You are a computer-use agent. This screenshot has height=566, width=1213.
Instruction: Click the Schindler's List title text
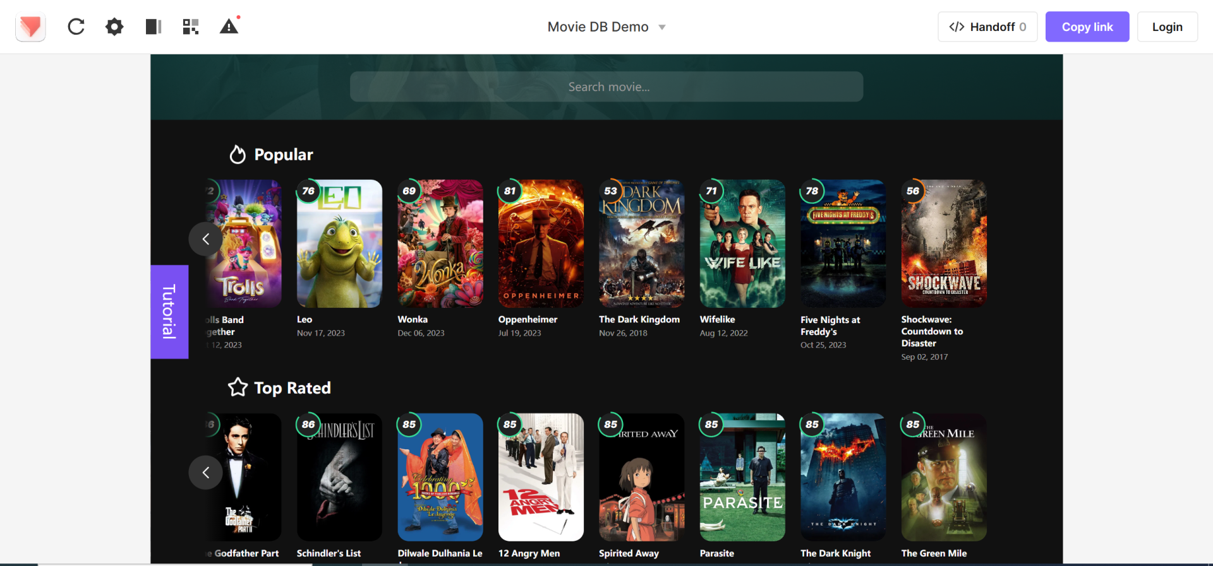coord(329,553)
